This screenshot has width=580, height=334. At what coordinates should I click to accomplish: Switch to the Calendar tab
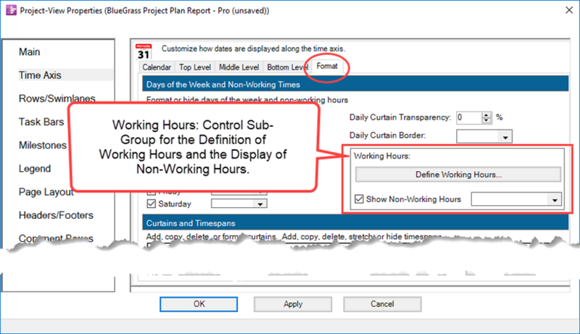tap(157, 67)
